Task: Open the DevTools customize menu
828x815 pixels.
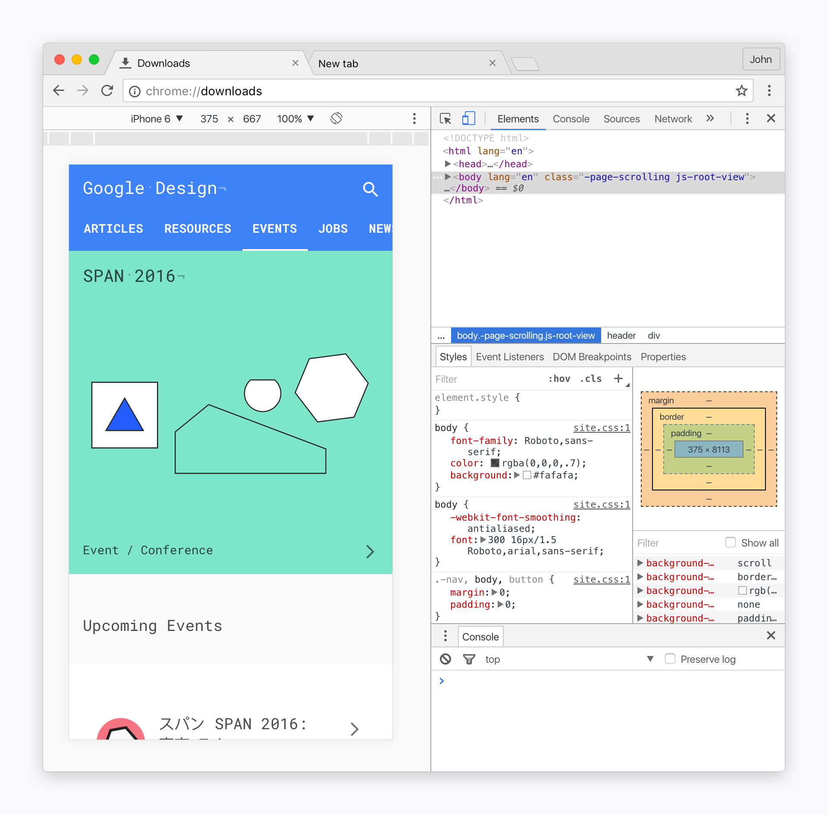Action: [747, 119]
